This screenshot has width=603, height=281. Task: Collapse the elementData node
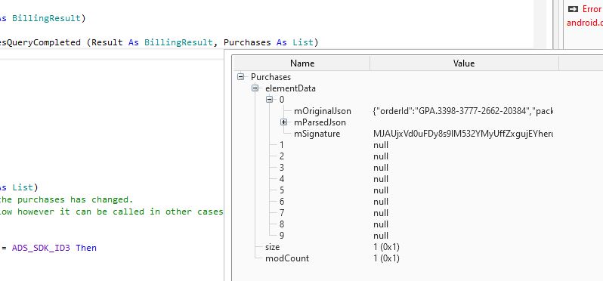[255, 88]
